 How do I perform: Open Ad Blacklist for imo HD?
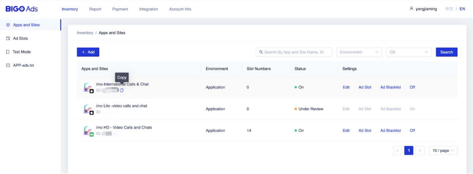coord(390,131)
